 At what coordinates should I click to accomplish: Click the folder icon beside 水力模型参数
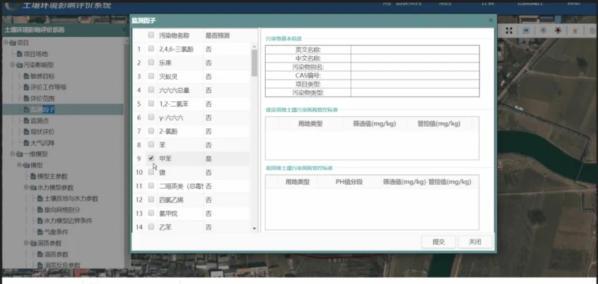[x=33, y=187]
